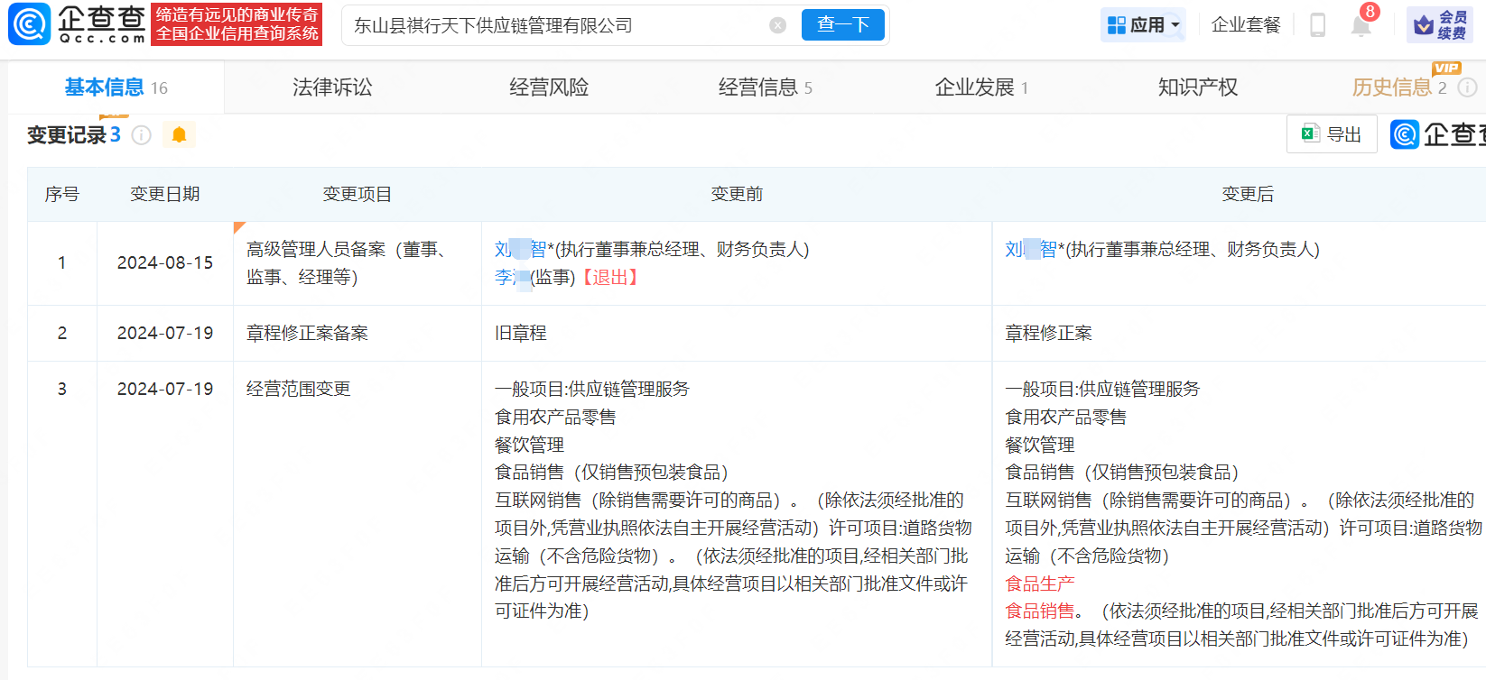Click the 变更前 column header
This screenshot has width=1486, height=680.
point(737,194)
